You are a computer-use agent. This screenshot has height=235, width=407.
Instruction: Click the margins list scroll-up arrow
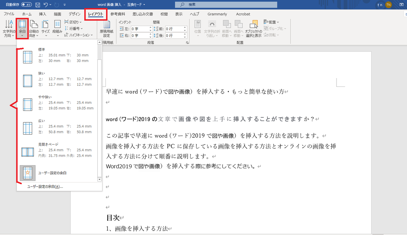99,42
